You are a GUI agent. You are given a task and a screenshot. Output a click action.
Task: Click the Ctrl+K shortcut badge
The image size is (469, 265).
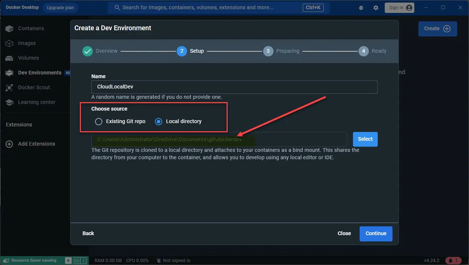313,8
